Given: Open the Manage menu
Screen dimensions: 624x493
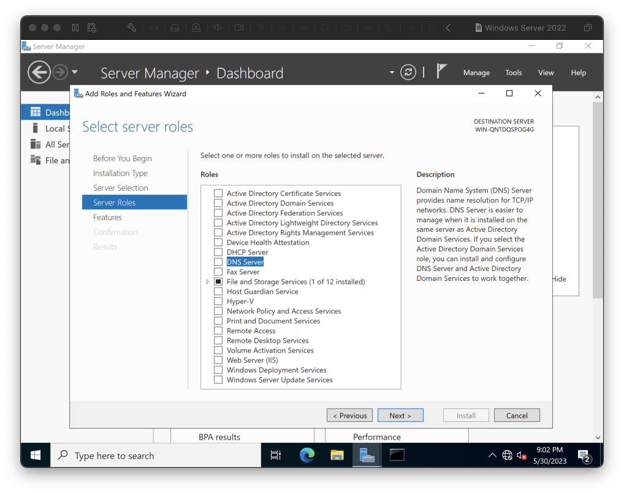Looking at the screenshot, I should [476, 72].
